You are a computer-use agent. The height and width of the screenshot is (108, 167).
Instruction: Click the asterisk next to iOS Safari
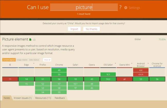pyautogui.click(x=115, y=63)
